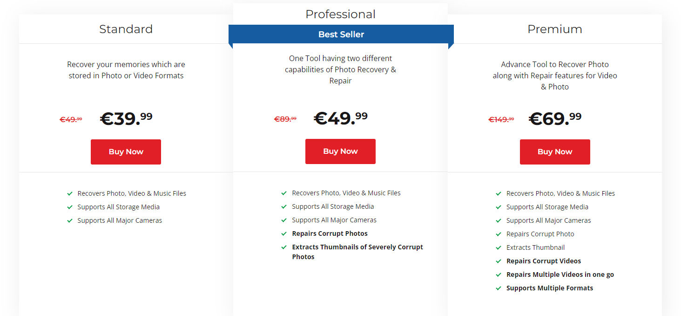
Task: Click the green checkmark beside Repairs Corrupt Photos
Action: click(x=284, y=234)
